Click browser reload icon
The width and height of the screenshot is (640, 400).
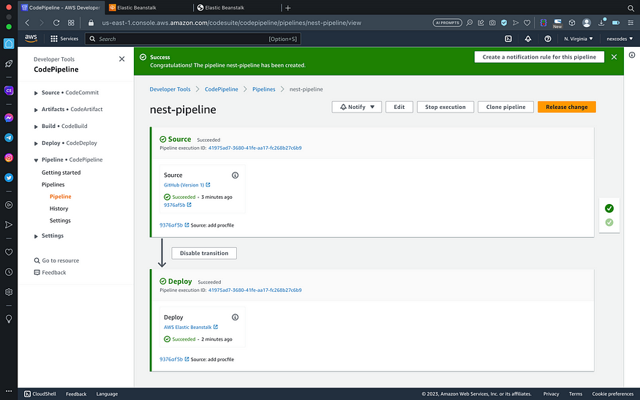point(56,23)
